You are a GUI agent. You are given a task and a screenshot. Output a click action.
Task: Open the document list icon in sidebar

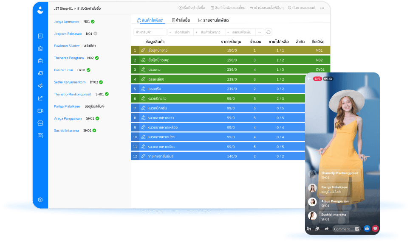click(40, 36)
